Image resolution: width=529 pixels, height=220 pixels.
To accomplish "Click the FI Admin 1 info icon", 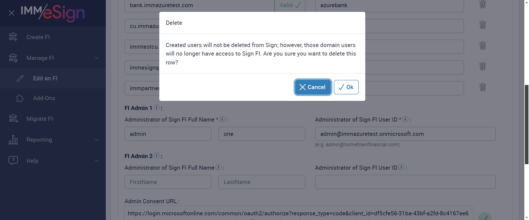I will click(156, 108).
